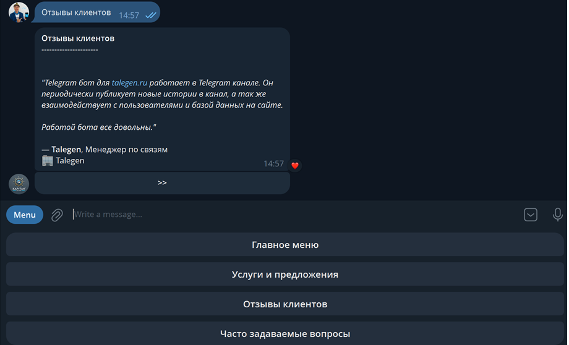Choose Отзывы клиентов keyboard button

(x=285, y=304)
